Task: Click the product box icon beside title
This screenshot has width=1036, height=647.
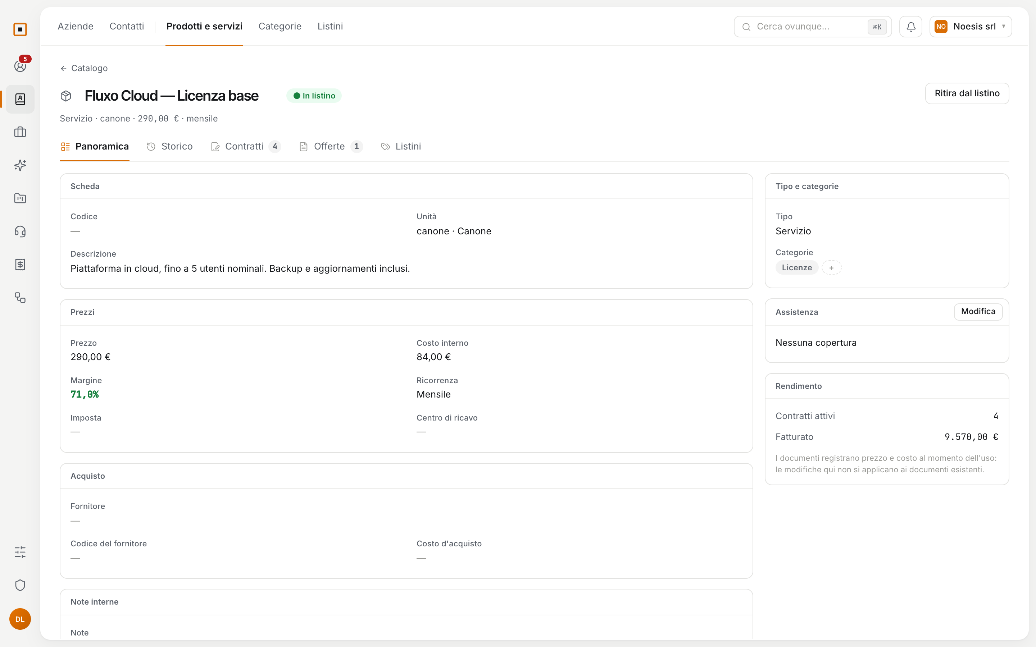Action: (x=66, y=96)
